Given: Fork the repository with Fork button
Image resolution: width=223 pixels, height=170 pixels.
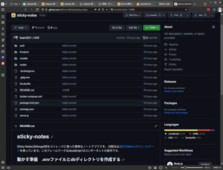Looking at the screenshot, I should (x=177, y=15).
